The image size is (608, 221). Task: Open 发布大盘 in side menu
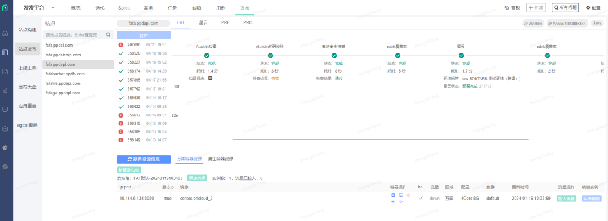click(27, 87)
